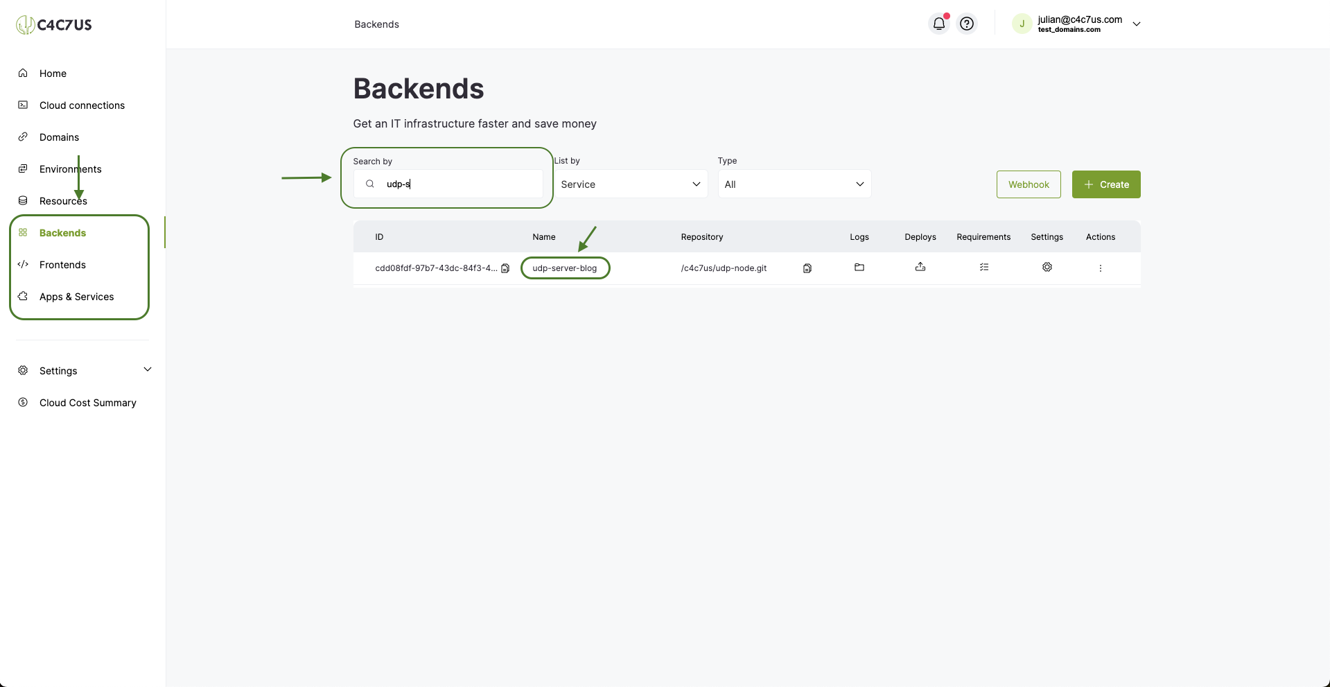This screenshot has width=1330, height=687.
Task: Open the julian@c4c7us.com account menu
Action: tap(1076, 24)
